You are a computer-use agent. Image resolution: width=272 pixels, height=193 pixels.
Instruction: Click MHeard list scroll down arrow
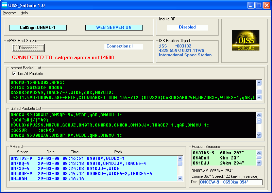tap(180, 178)
